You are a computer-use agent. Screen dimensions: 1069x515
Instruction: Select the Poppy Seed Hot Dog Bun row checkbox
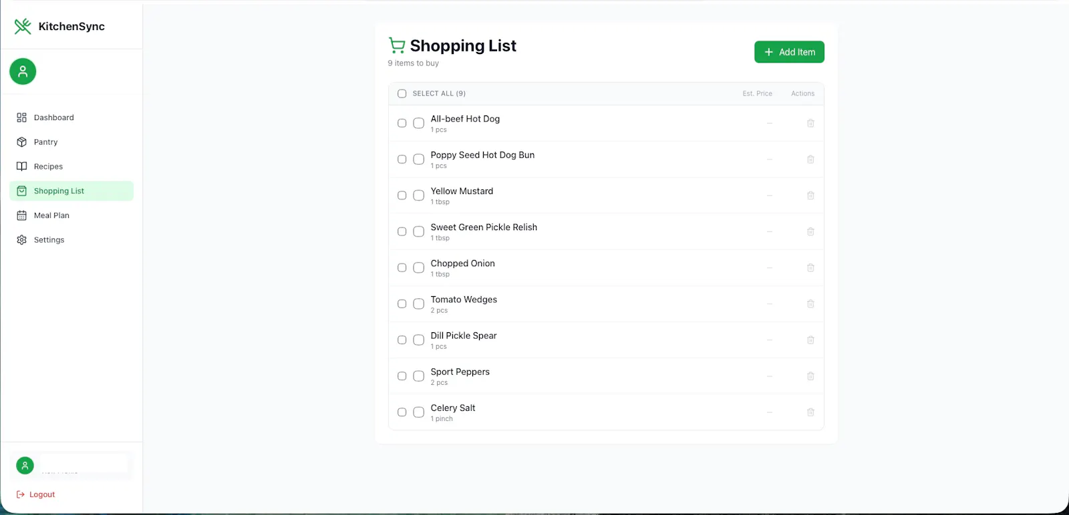(x=402, y=159)
